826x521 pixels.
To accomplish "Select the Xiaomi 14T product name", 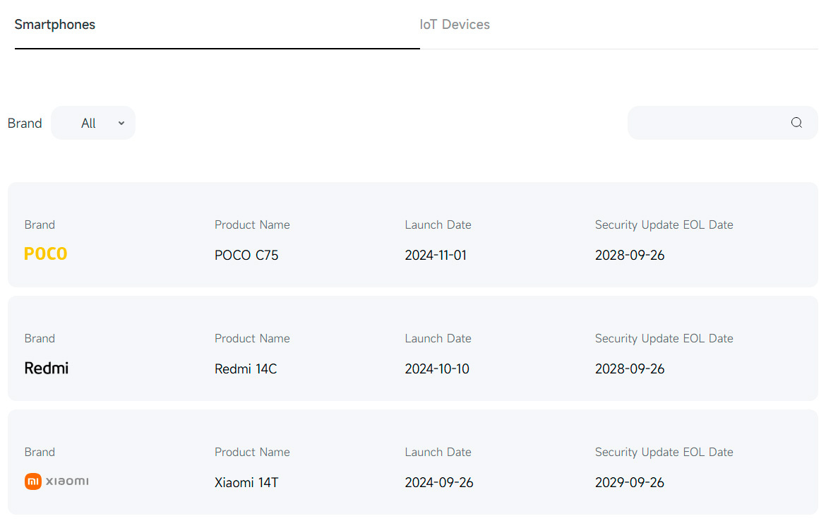I will 246,483.
